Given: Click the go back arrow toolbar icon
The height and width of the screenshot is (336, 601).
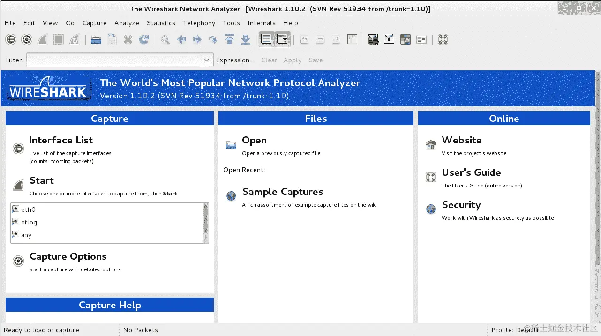Looking at the screenshot, I should (x=181, y=39).
